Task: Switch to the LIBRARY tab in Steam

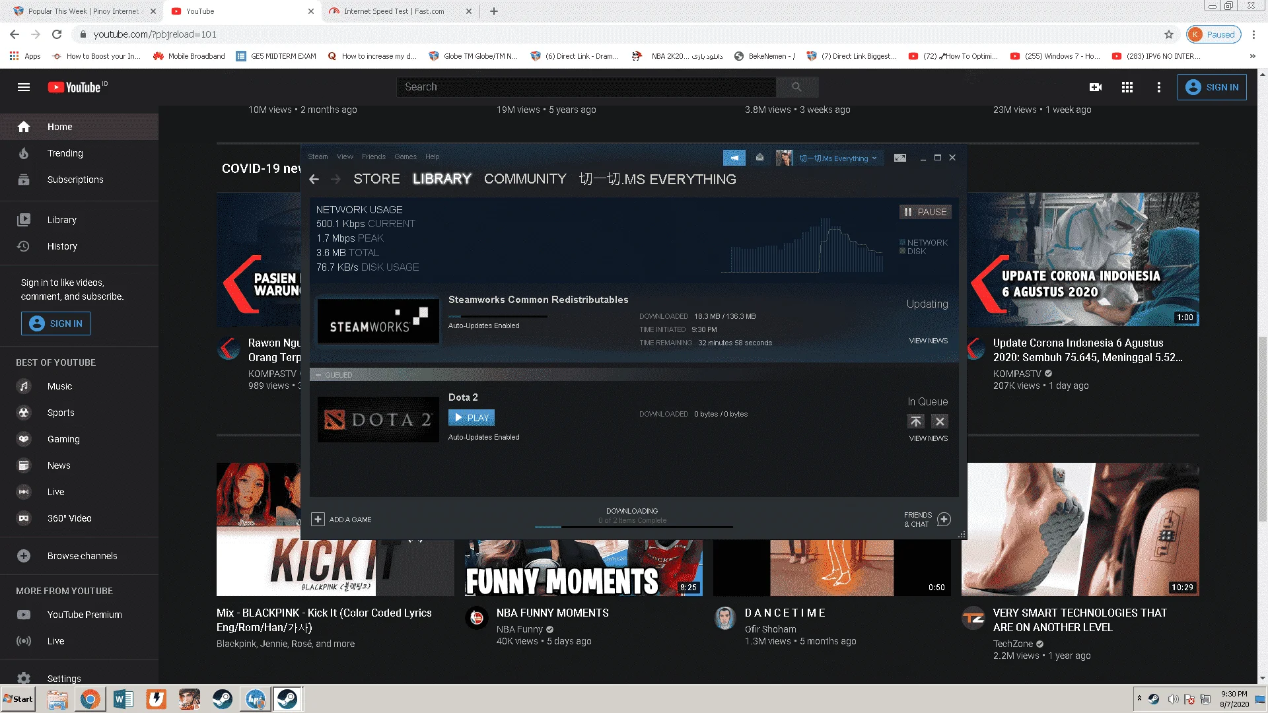Action: pos(442,179)
